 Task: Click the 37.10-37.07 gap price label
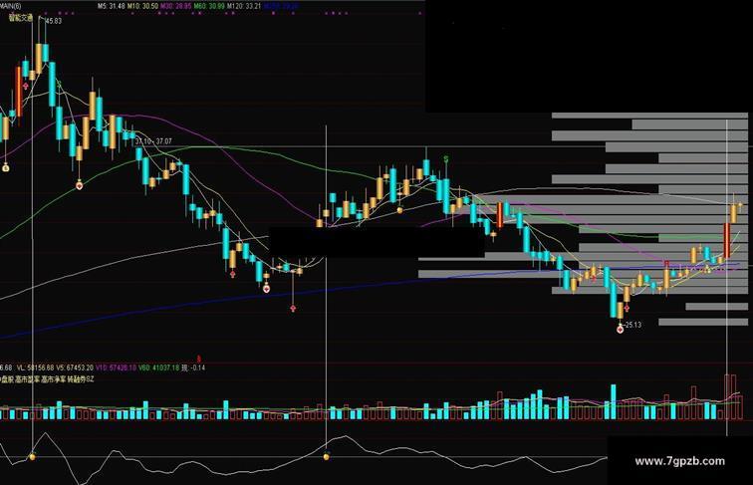click(x=153, y=141)
